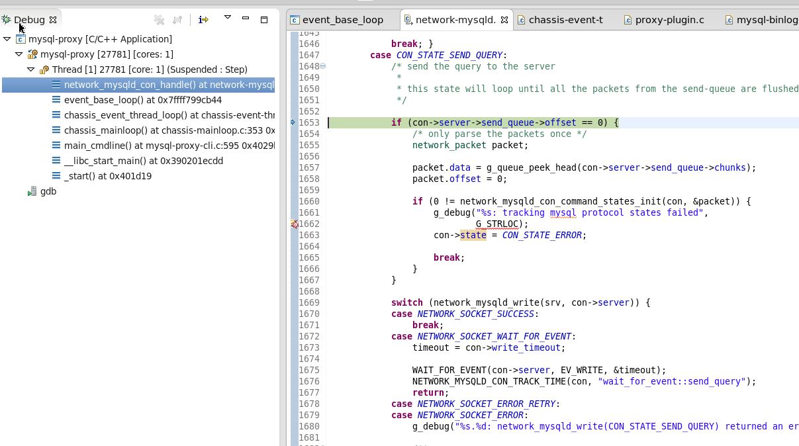Click the Instruction Stepping Mode icon
Viewport: 799px width, 446px height.
click(203, 20)
